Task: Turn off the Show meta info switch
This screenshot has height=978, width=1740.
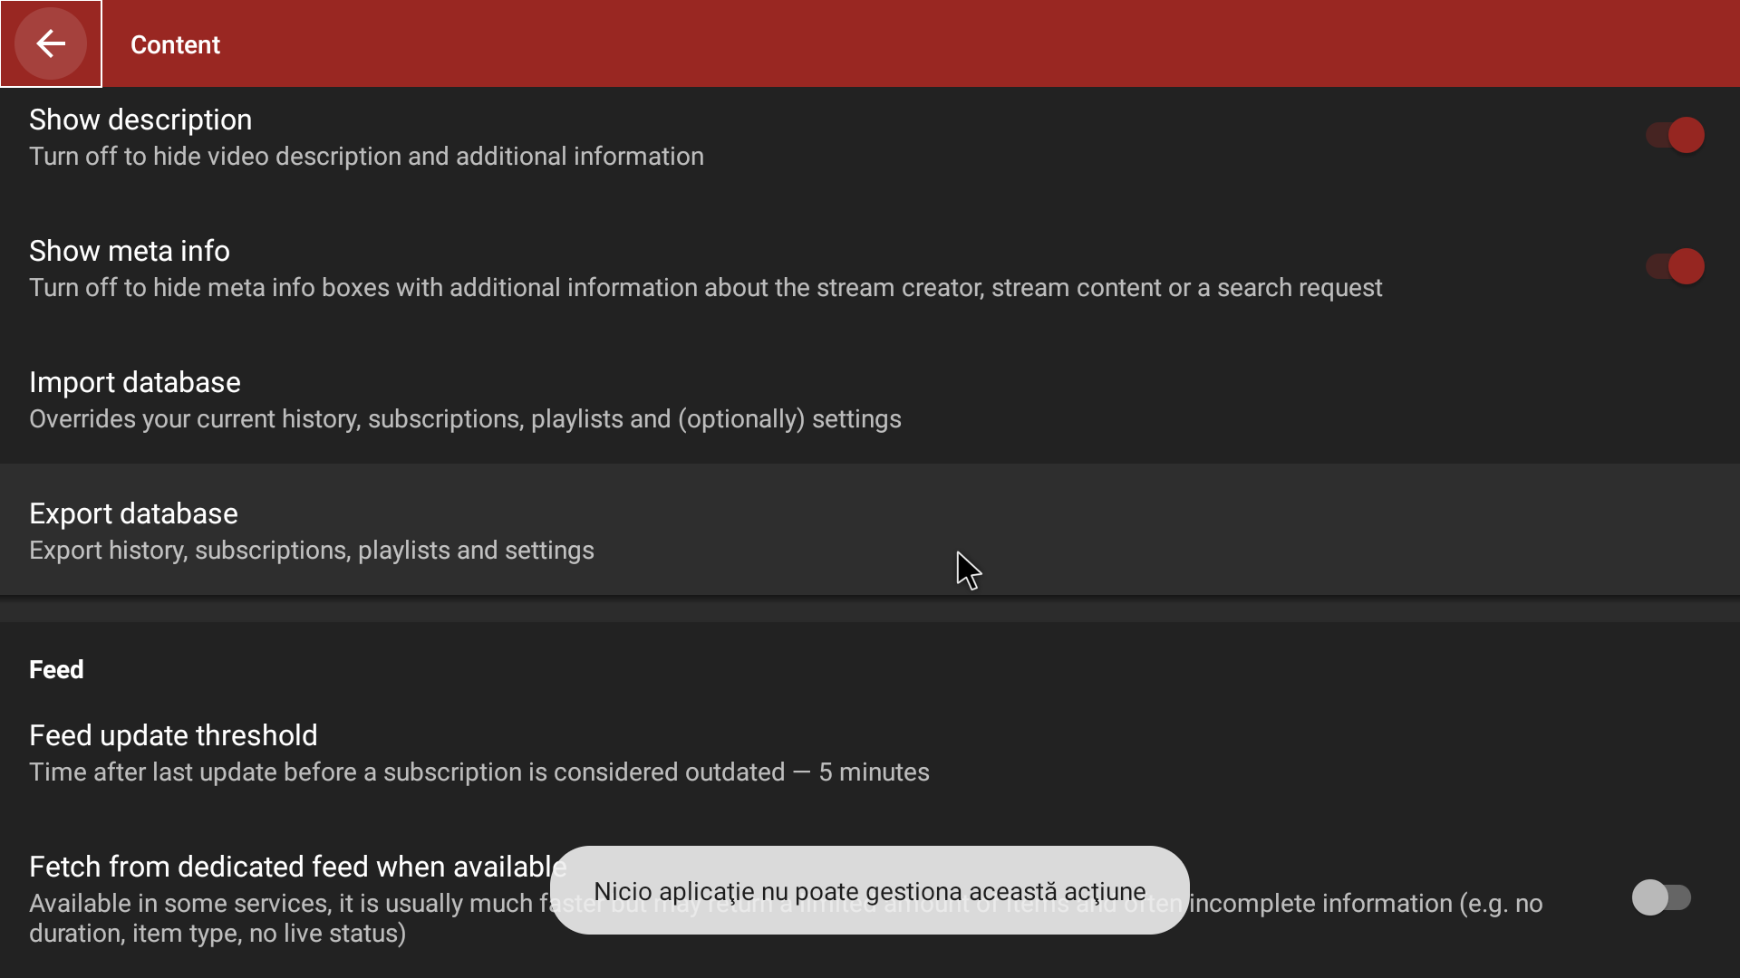Action: 1674,265
